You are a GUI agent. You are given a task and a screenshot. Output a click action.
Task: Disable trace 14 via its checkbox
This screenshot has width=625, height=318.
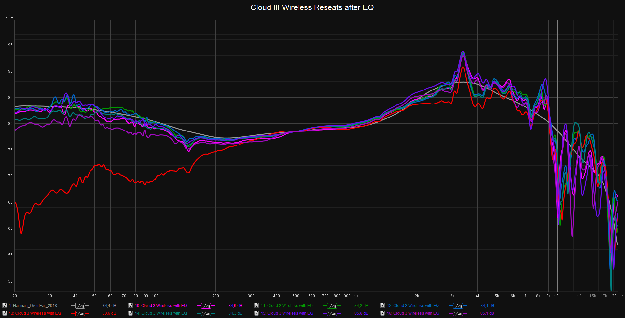pos(131,313)
